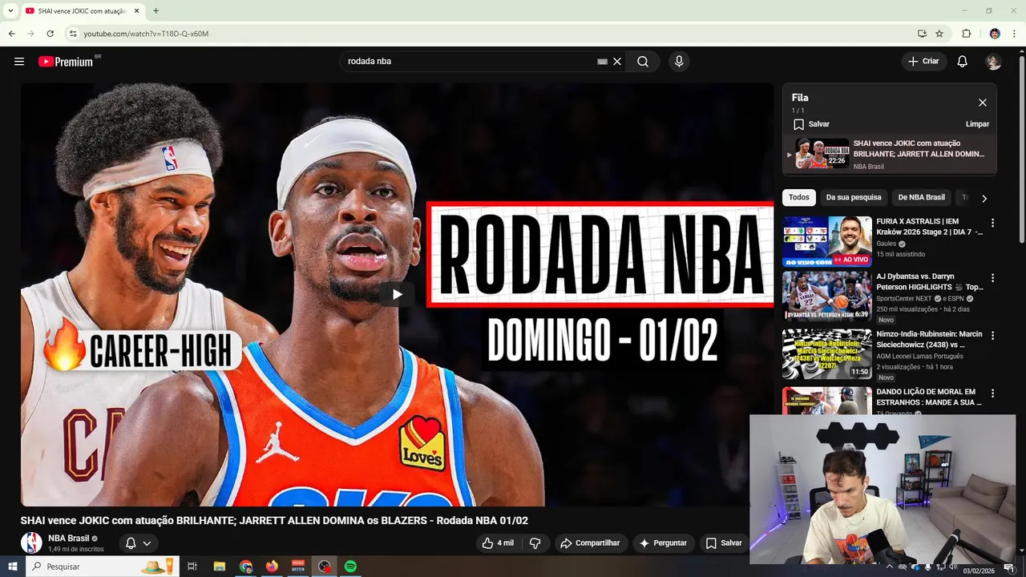Viewport: 1026px width, 577px height.
Task: Select the 'De NBA Brasil' chip
Action: (921, 197)
